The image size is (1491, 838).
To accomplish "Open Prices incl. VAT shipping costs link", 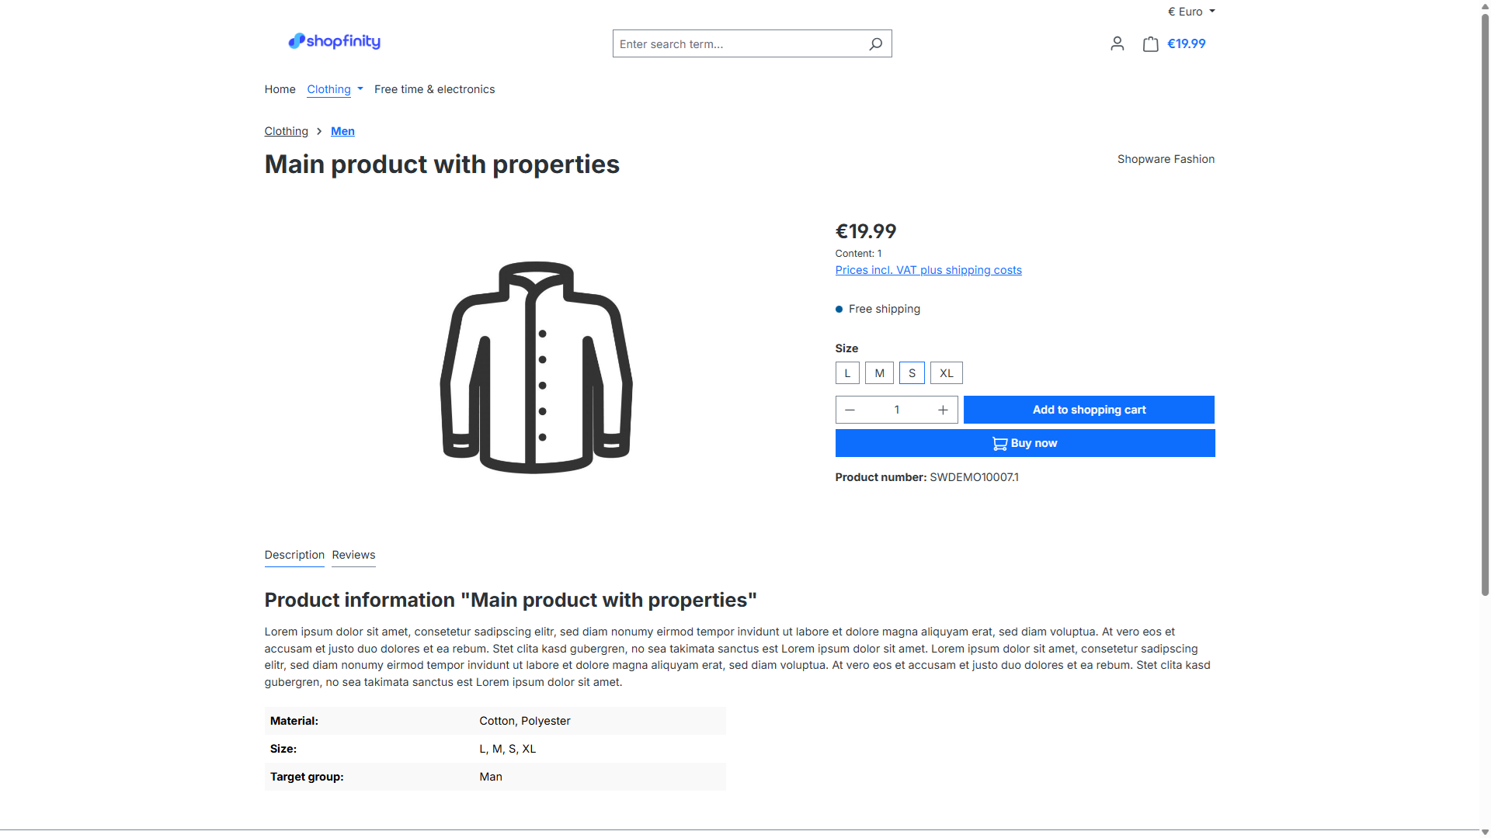I will pyautogui.click(x=928, y=270).
